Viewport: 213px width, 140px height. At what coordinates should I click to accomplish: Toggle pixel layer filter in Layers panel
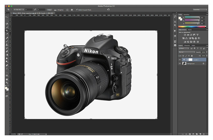[191, 48]
